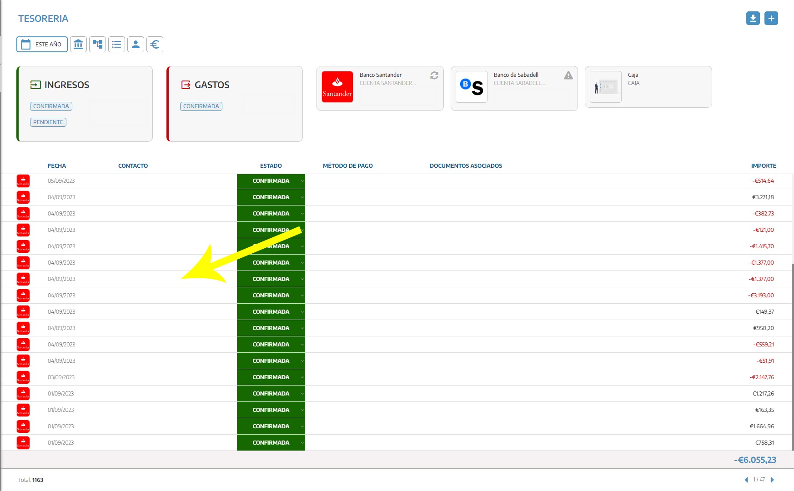The width and height of the screenshot is (794, 491).
Task: Click the Banco Santander sync refresh icon
Action: (x=434, y=75)
